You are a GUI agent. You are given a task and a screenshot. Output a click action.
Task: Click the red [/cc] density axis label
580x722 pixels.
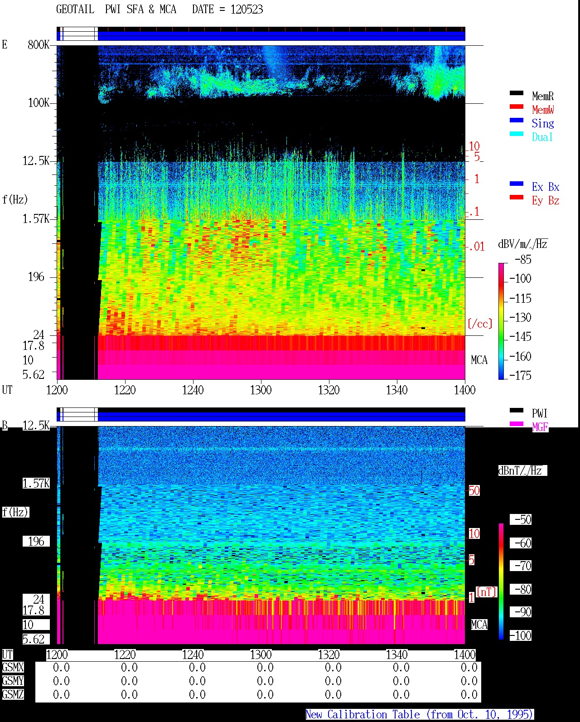480,324
